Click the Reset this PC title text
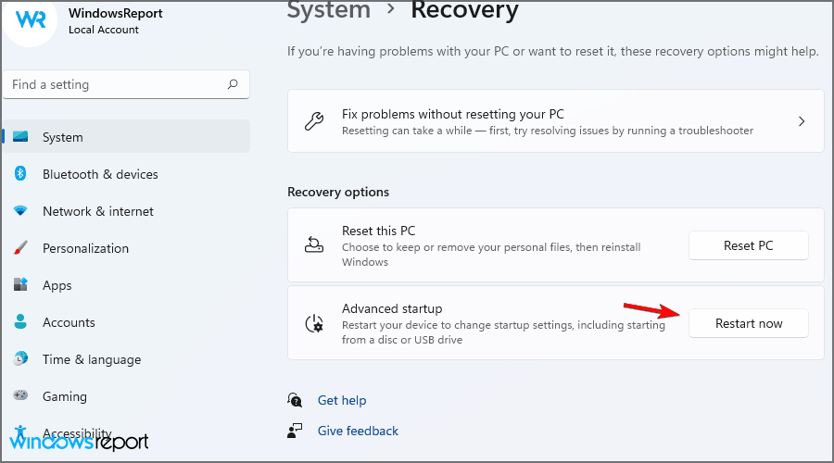This screenshot has height=463, width=834. point(379,231)
